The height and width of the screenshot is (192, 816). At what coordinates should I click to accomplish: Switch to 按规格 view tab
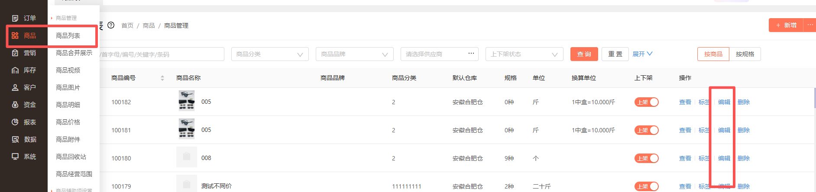point(745,54)
